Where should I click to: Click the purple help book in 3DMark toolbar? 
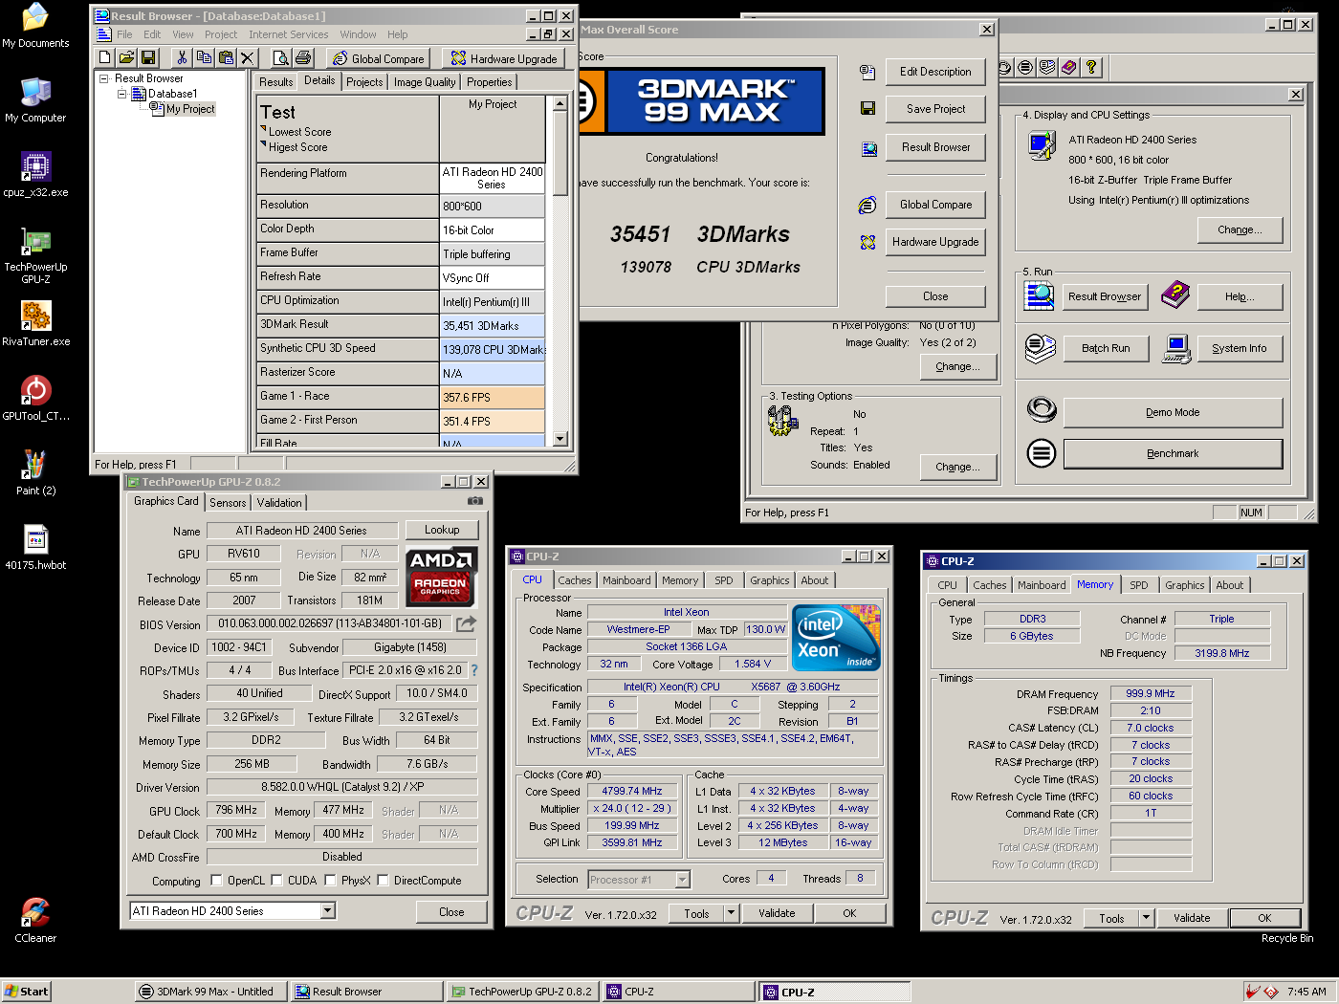point(1069,67)
